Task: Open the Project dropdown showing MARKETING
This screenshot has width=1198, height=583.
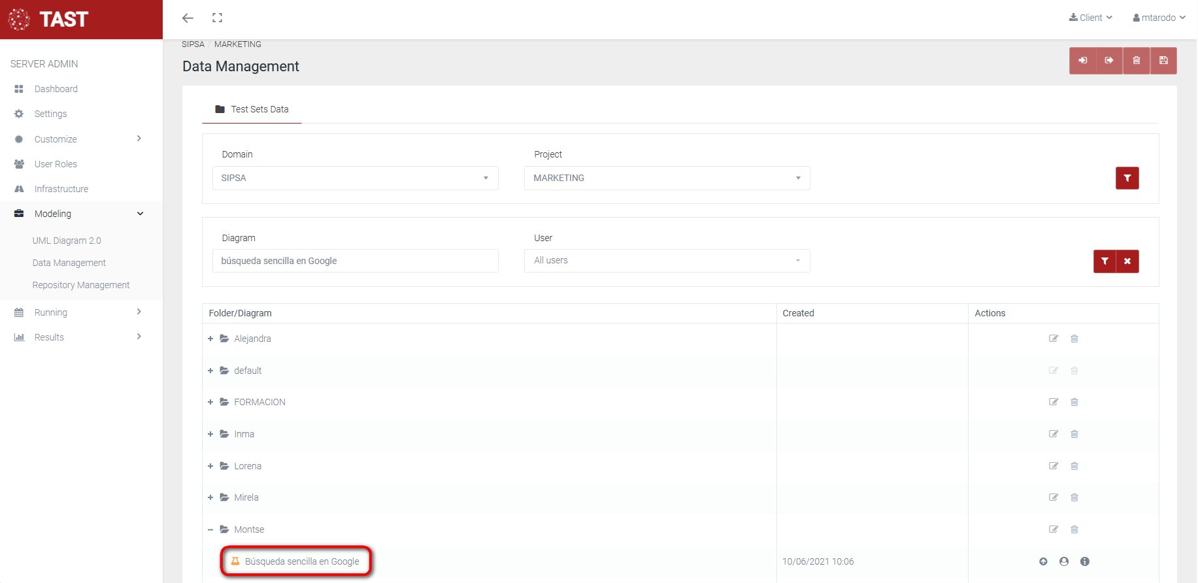Action: [x=667, y=178]
